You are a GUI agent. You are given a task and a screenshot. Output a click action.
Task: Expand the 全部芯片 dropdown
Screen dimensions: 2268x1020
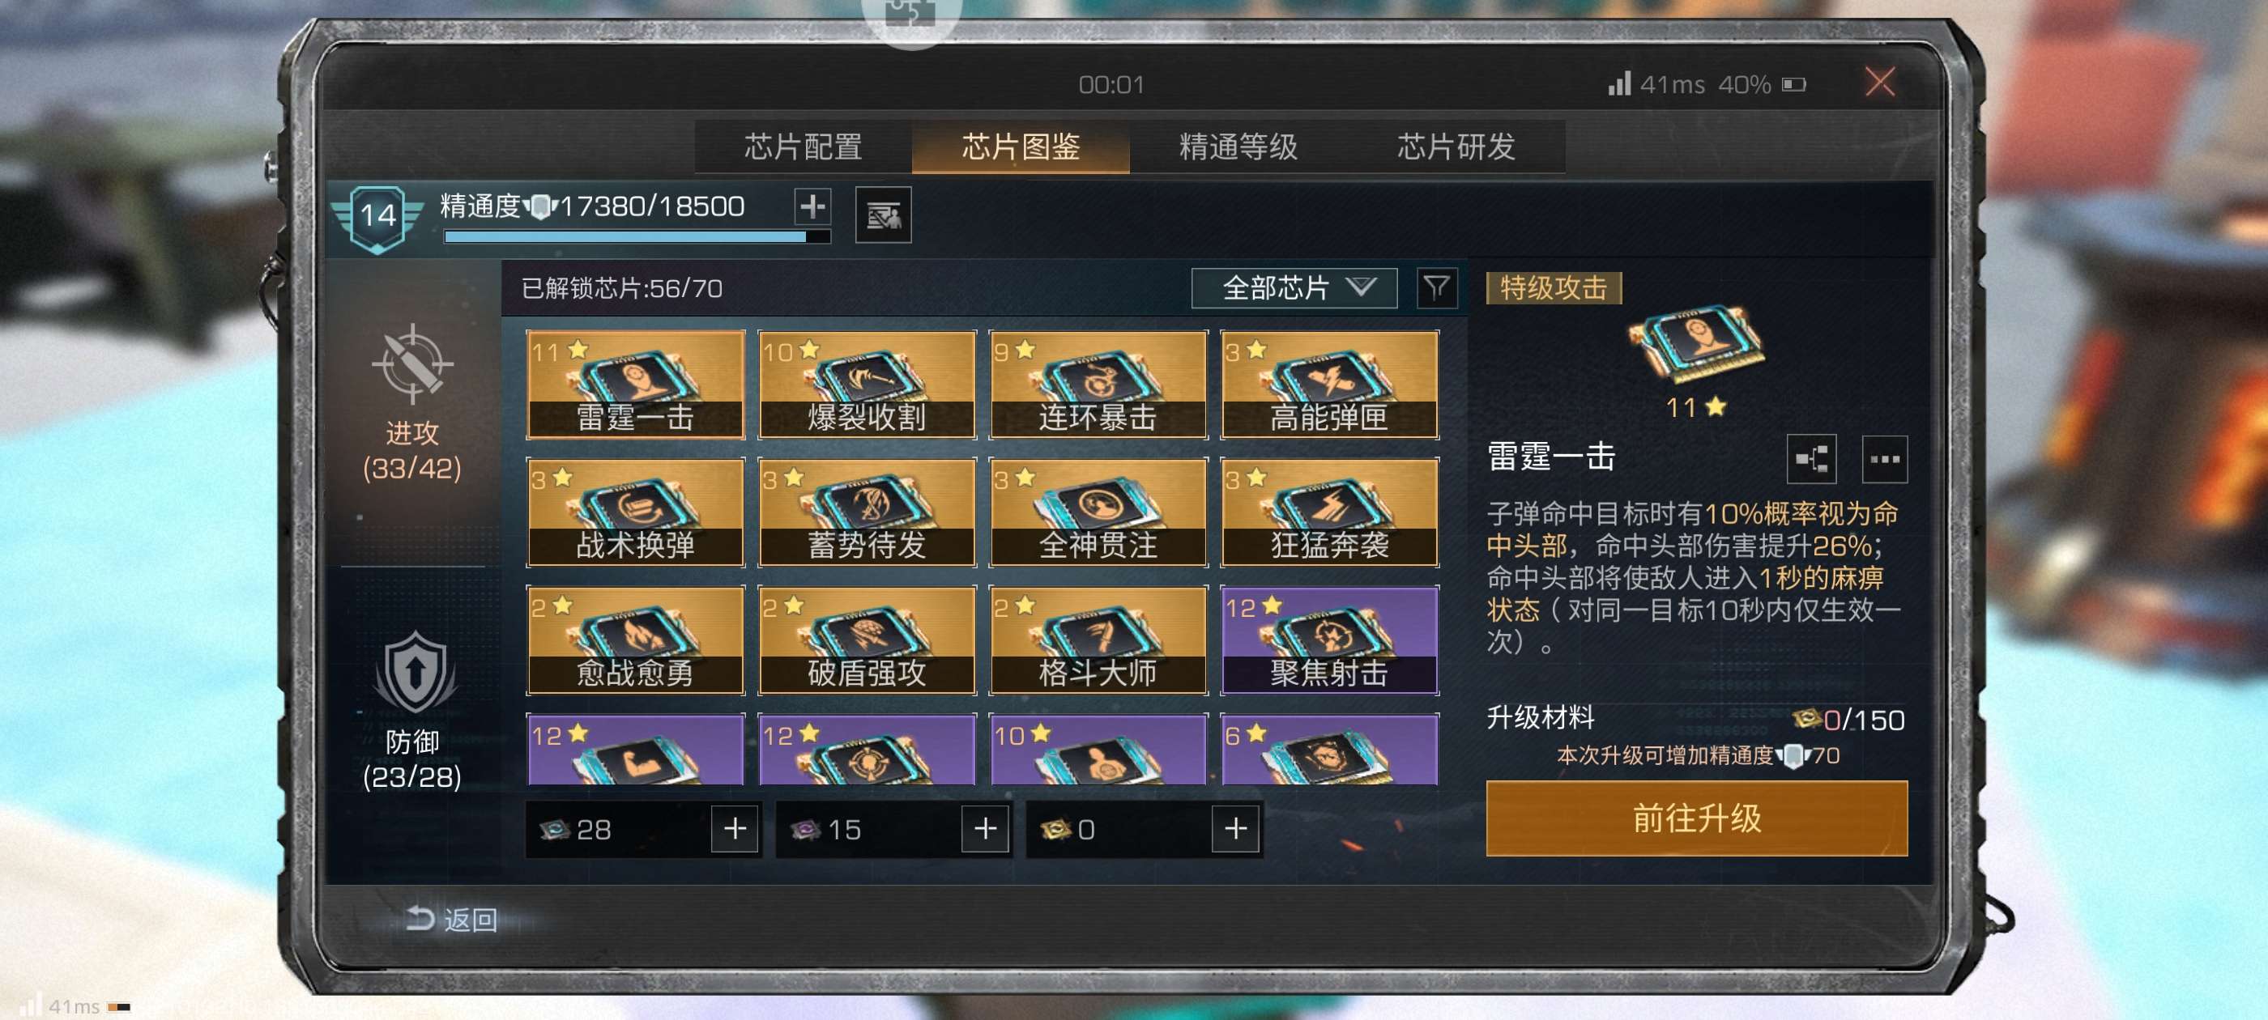point(1294,287)
